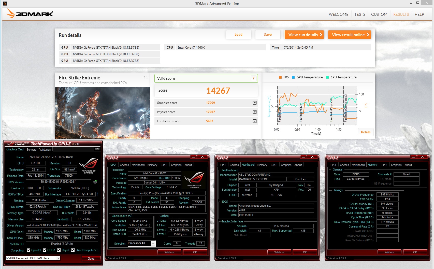Image resolution: width=434 pixels, height=269 pixels.
Task: Click the Core Speed value field
Action: (x=140, y=221)
